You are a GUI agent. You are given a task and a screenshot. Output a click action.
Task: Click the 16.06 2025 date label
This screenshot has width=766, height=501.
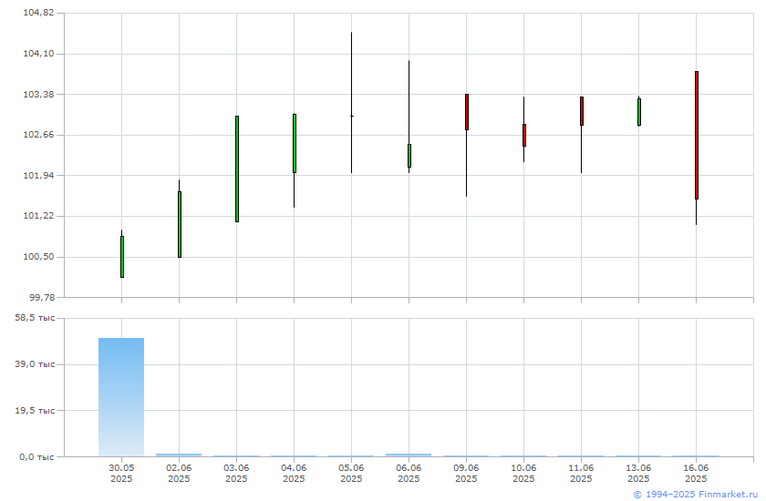(x=696, y=473)
